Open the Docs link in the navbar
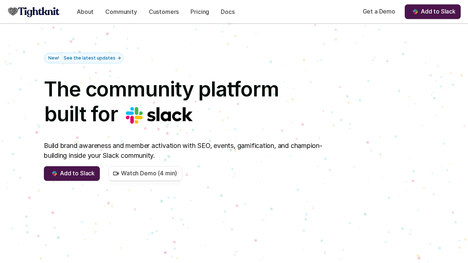This screenshot has width=468, height=263. (x=228, y=12)
